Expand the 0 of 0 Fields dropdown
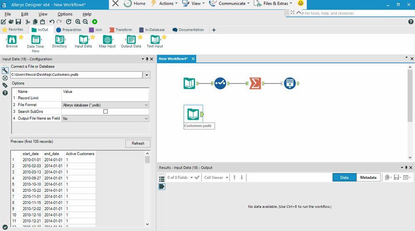This screenshot has width=415, height=231. 192,178
